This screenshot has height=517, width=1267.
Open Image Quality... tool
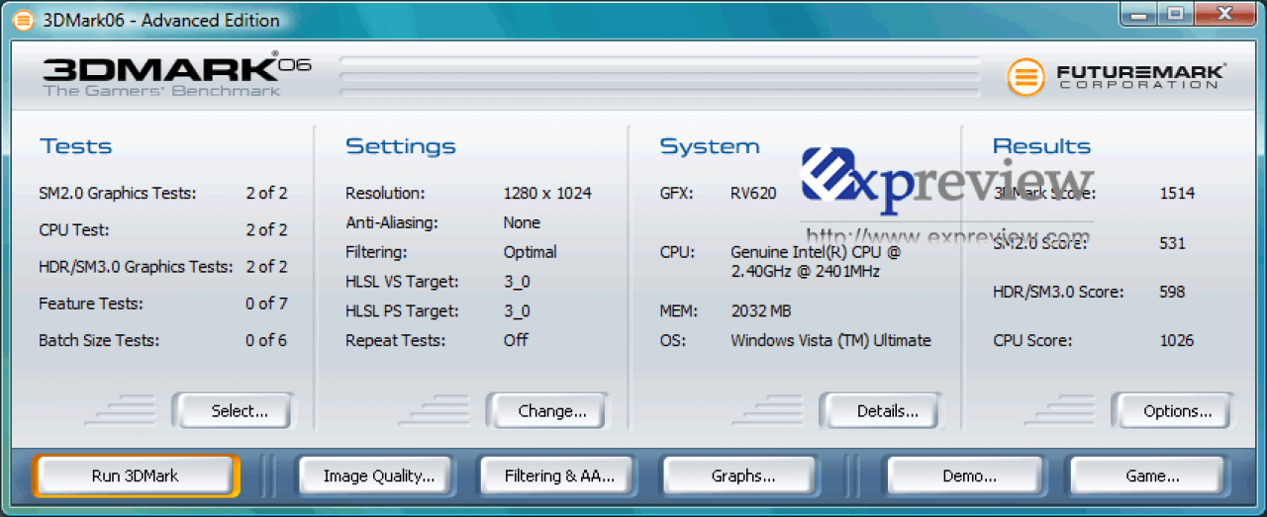coord(378,475)
